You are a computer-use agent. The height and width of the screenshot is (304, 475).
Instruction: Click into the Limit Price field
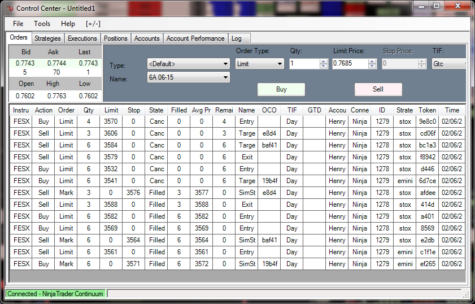pos(350,64)
